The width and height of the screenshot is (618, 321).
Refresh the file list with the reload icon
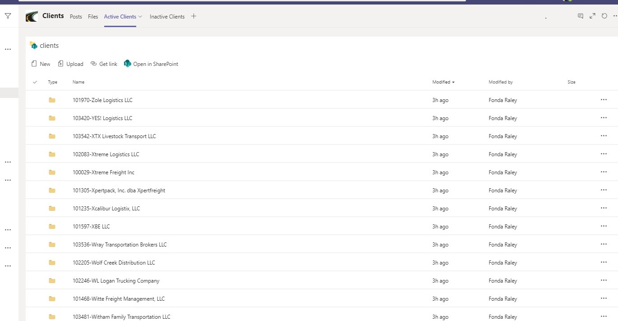pyautogui.click(x=604, y=15)
